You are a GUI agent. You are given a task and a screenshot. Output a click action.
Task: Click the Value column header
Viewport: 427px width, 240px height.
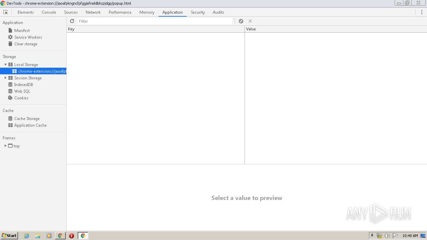[336, 29]
